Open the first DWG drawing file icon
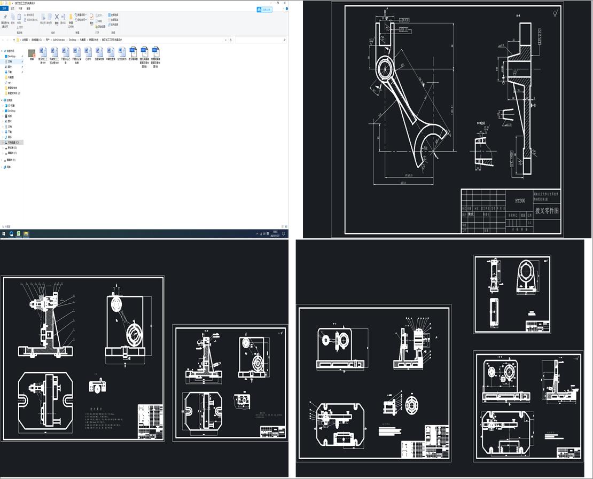593x479 pixels. [x=133, y=52]
